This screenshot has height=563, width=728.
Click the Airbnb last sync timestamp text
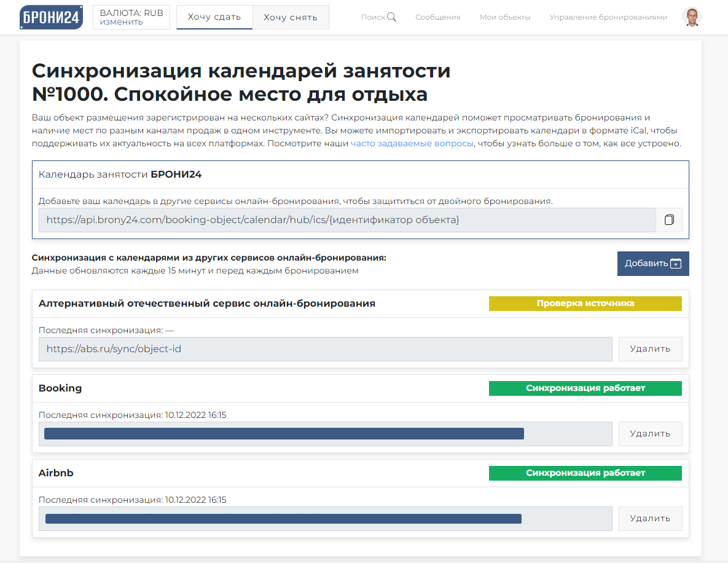[x=132, y=500]
